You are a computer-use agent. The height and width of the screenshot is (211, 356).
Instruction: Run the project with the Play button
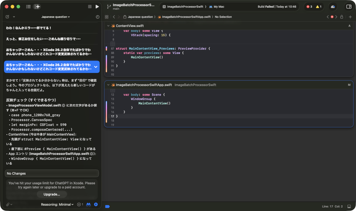(97, 7)
